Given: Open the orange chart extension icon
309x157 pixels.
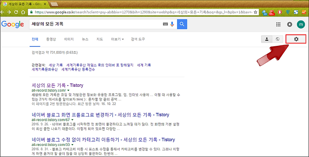Looking at the screenshot, I should [304, 12].
